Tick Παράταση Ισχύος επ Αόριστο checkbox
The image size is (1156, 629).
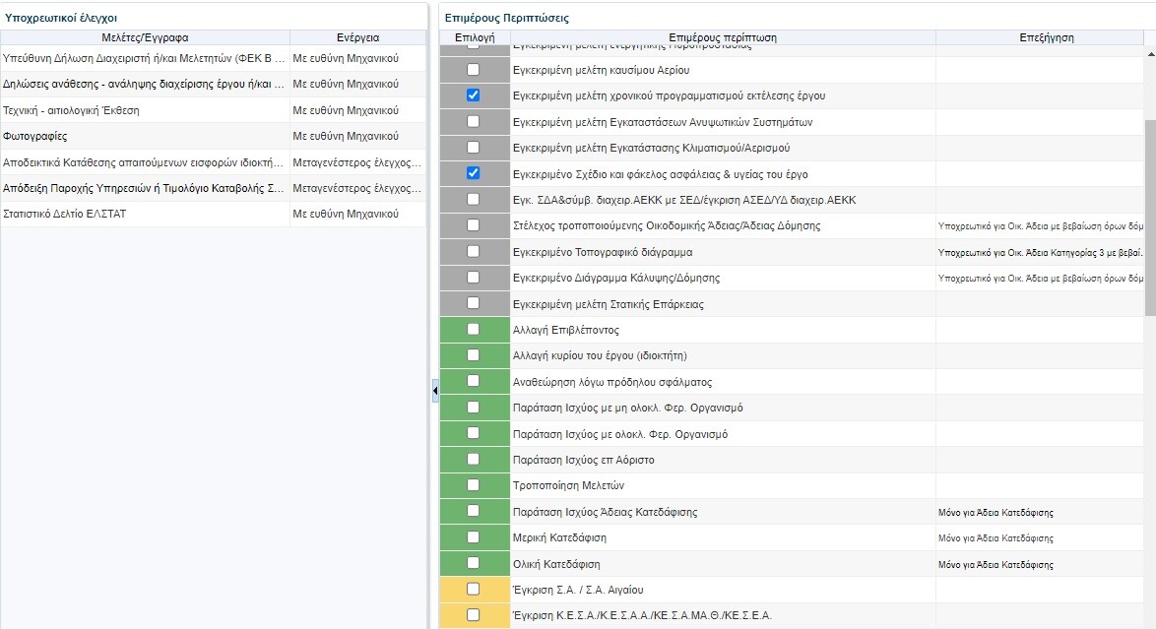click(474, 459)
